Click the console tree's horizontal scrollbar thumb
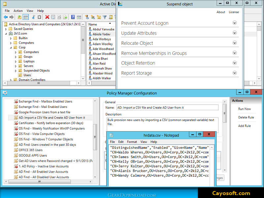 point(39,83)
